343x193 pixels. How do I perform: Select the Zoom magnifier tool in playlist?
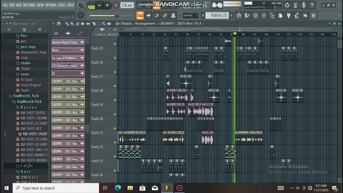click(104, 24)
